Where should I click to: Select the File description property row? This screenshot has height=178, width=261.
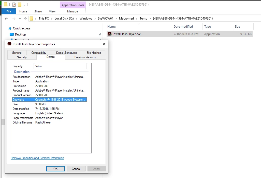[49, 77]
